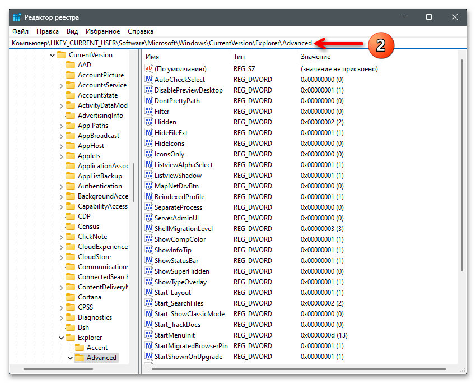Screen dimensions: 476x383
Task: Select the AppHost tree item label
Action: click(91, 146)
